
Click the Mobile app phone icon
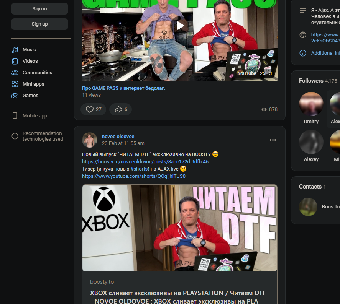(15, 115)
